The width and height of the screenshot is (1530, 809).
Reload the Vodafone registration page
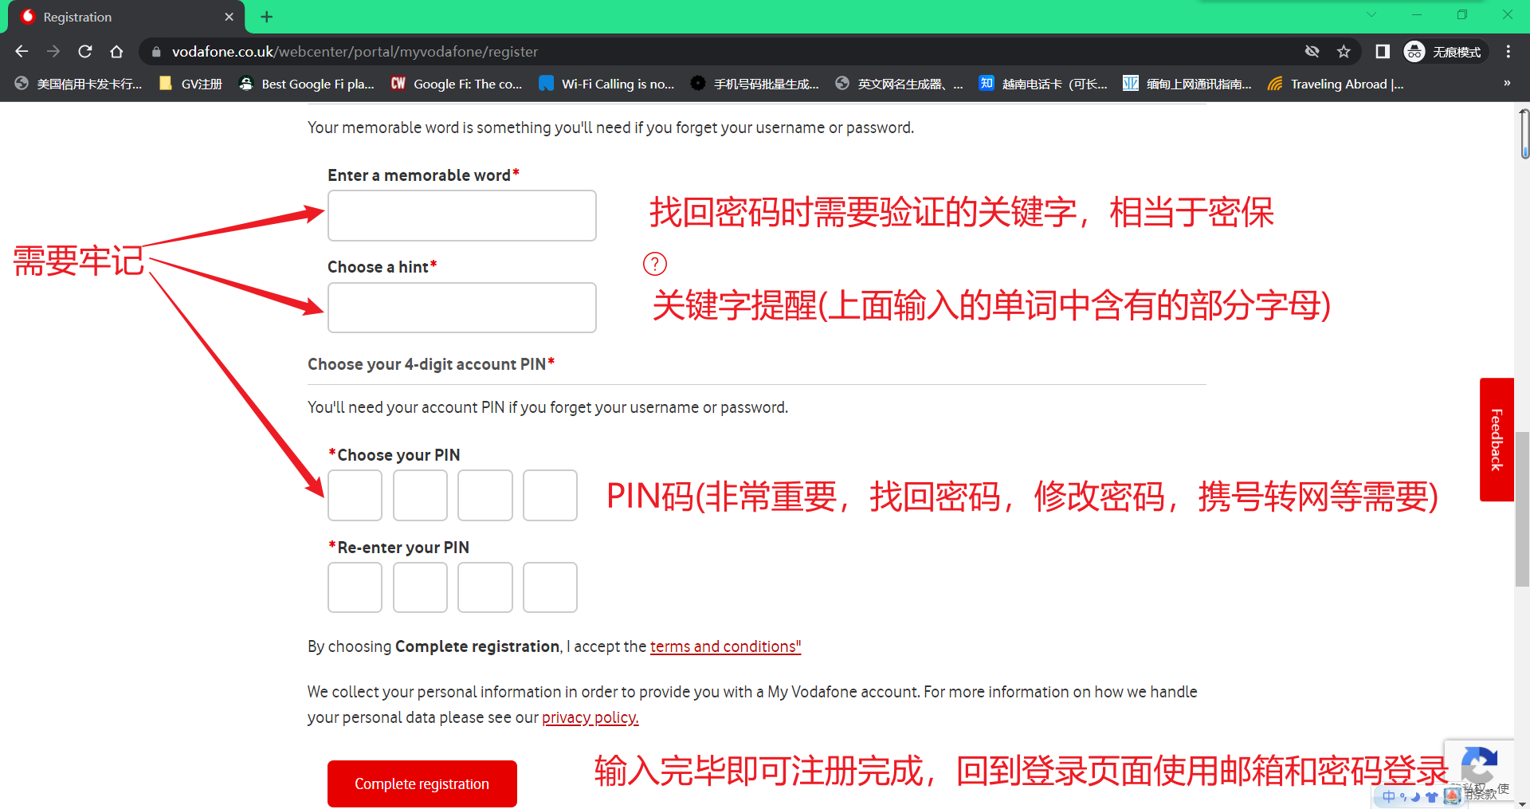(85, 52)
